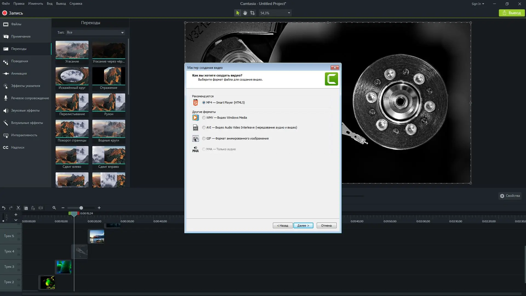Open the Правка menu
Viewport: 526px width, 296px height.
[x=19, y=4]
